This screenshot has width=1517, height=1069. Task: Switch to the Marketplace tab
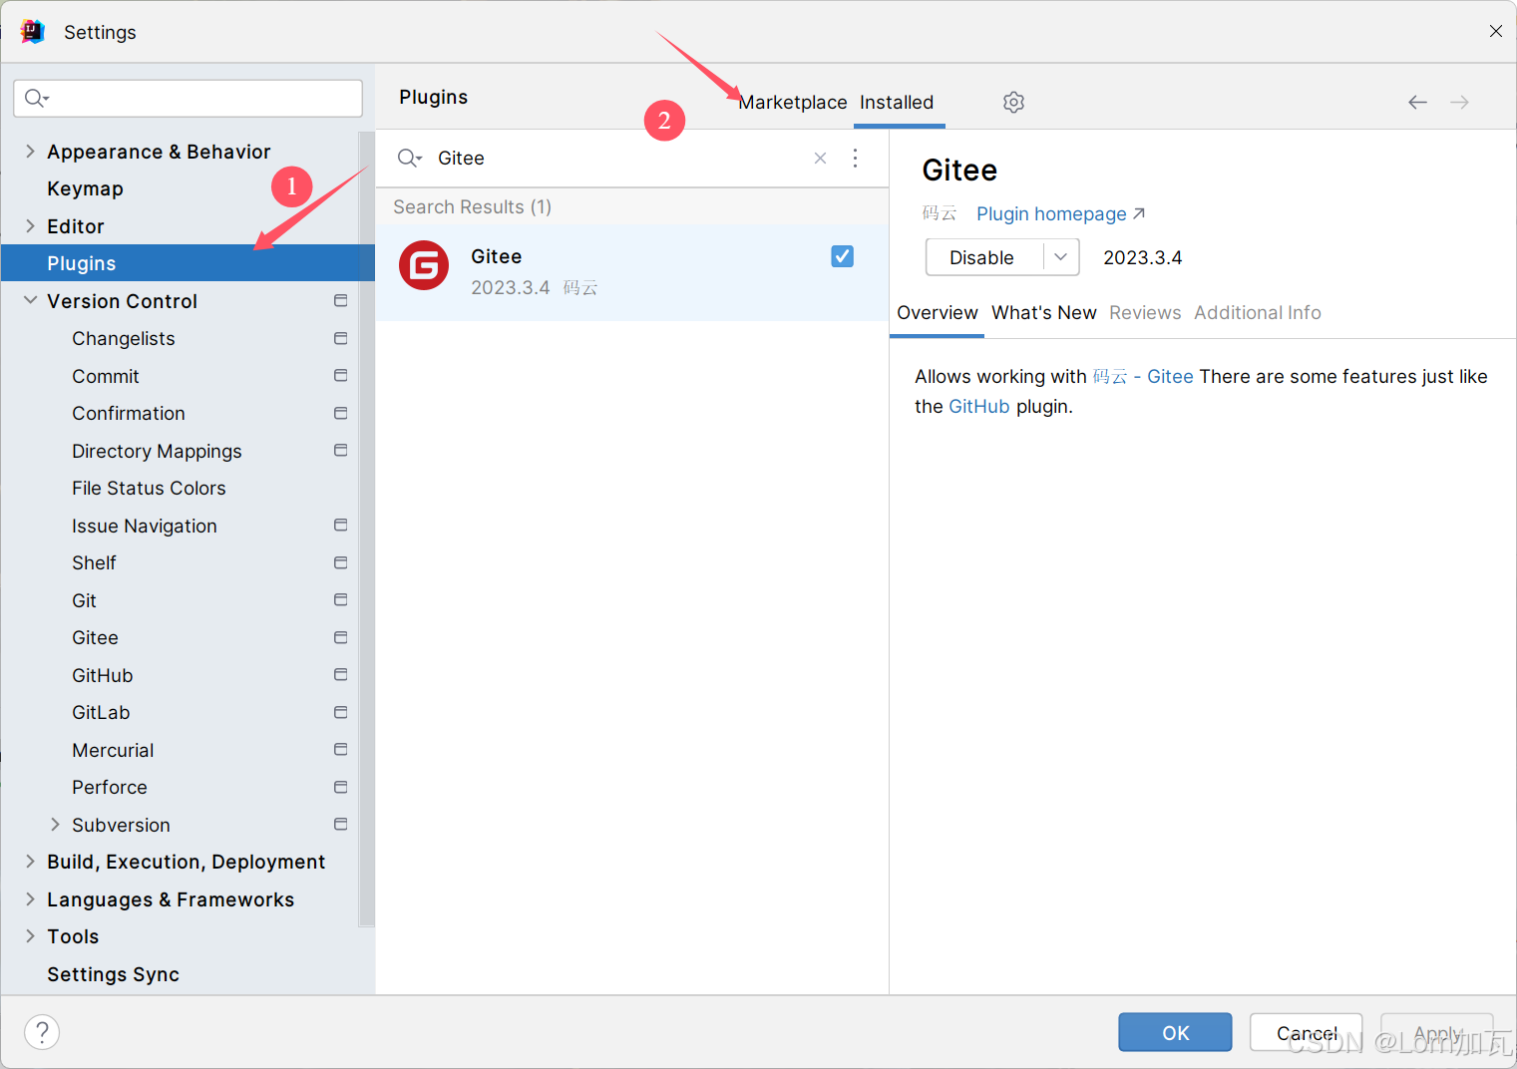click(792, 102)
